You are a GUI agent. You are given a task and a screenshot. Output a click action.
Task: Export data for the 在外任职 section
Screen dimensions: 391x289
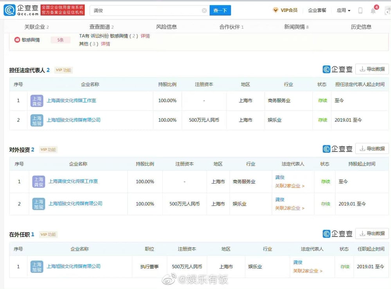[372, 234]
